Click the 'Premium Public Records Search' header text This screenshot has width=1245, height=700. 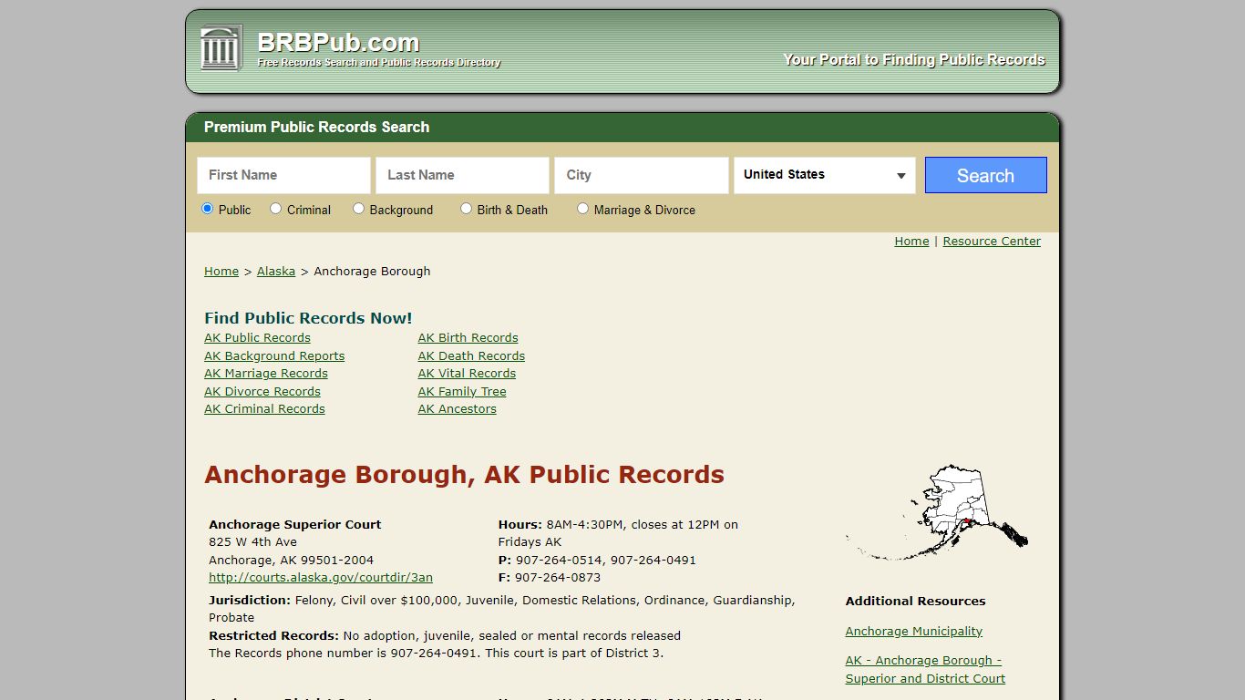click(x=316, y=128)
